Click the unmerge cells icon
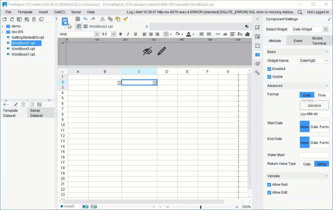 point(209,34)
